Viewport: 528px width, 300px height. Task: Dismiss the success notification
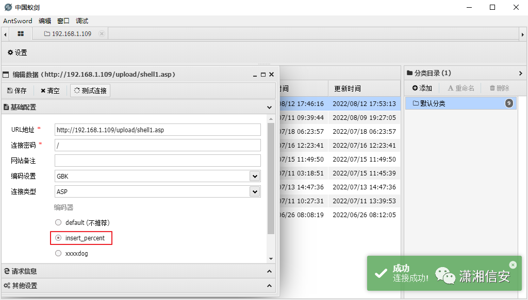(513, 264)
